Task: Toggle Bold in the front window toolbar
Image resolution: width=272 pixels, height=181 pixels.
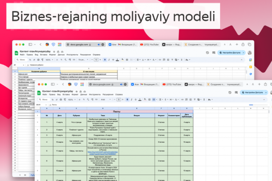Action: click(127, 99)
